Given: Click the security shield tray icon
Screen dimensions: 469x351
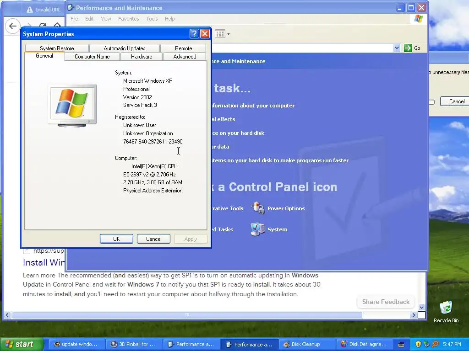Looking at the screenshot, I should 418,344.
